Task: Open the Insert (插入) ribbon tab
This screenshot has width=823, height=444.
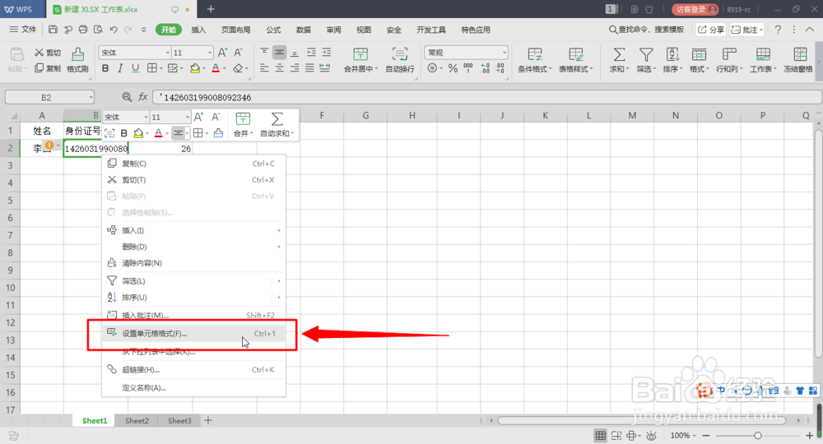Action: (198, 30)
